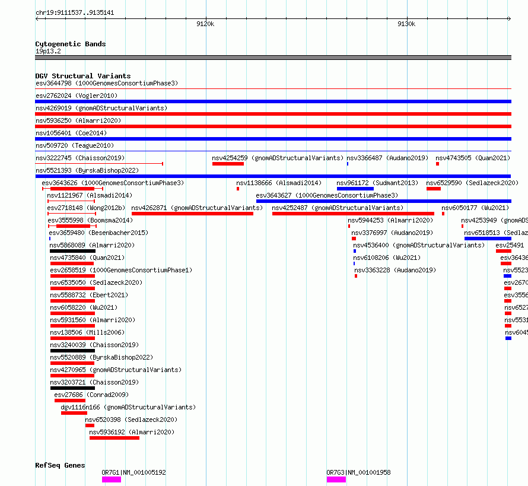
Task: Open nsv6050177 (Wu2021) label
Action: click(475, 208)
